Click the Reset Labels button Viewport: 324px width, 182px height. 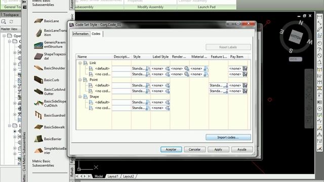[228, 47]
